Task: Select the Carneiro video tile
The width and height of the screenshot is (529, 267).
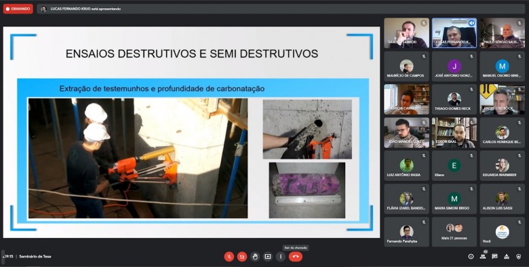Action: pyautogui.click(x=406, y=99)
